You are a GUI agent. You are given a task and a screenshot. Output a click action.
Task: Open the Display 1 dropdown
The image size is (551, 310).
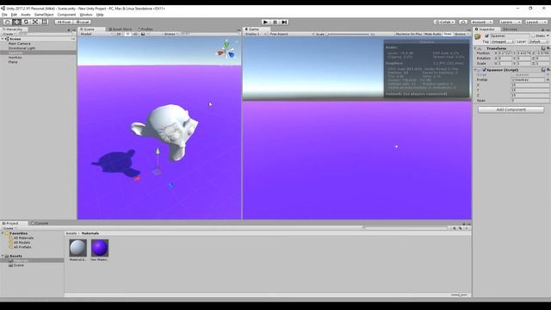(x=255, y=34)
